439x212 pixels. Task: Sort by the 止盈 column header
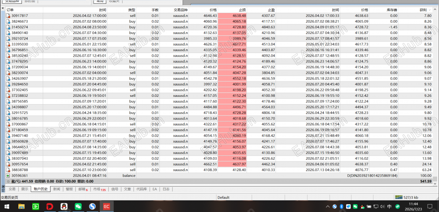point(262,10)
